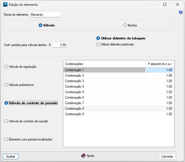Click the Ajuda book icon
The height and width of the screenshot is (162, 185).
83,156
